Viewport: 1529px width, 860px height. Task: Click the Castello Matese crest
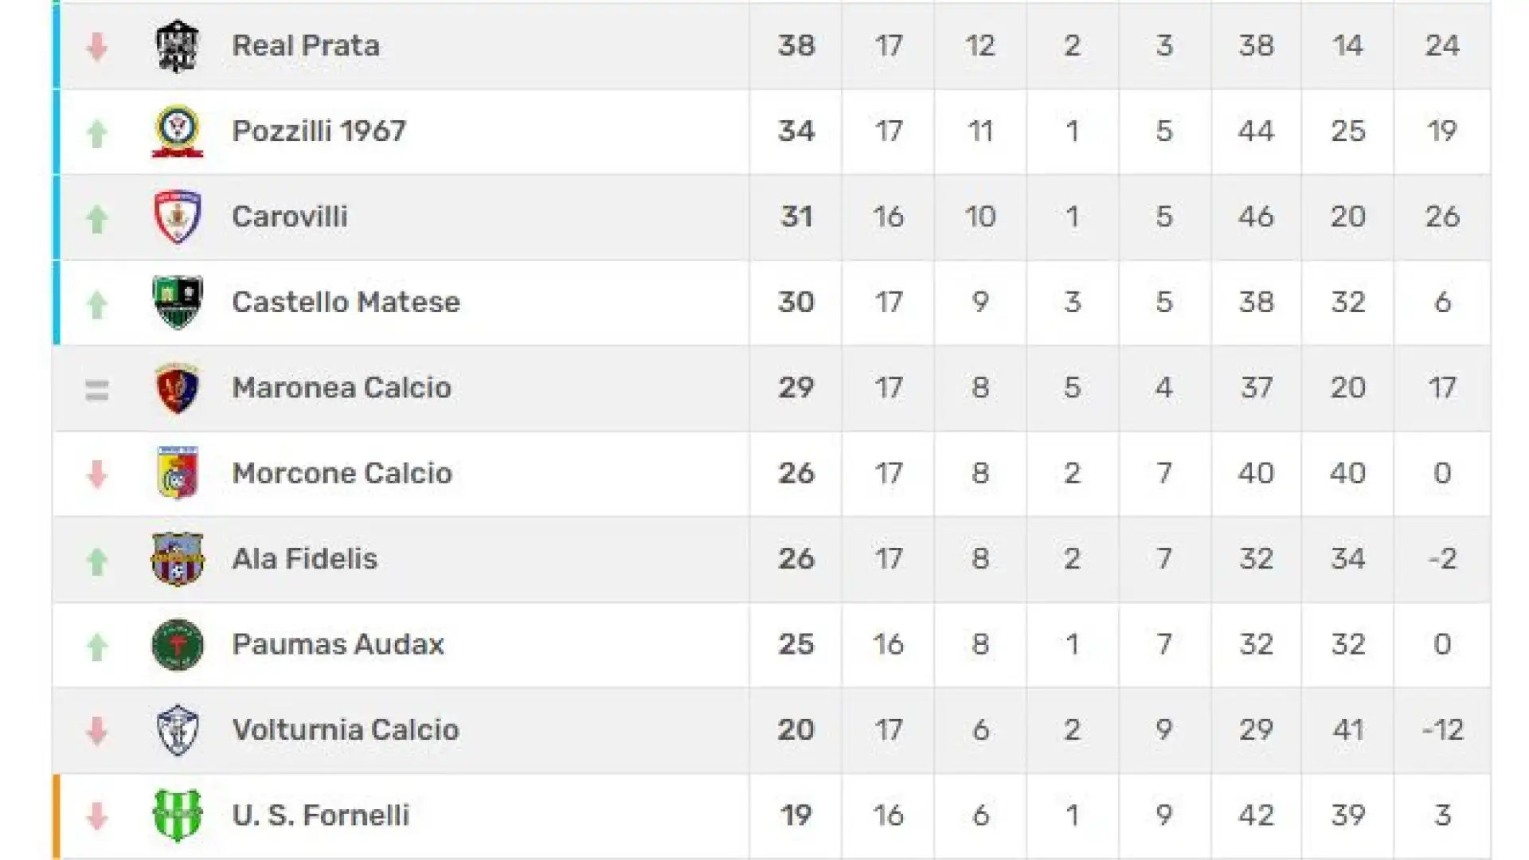(177, 303)
